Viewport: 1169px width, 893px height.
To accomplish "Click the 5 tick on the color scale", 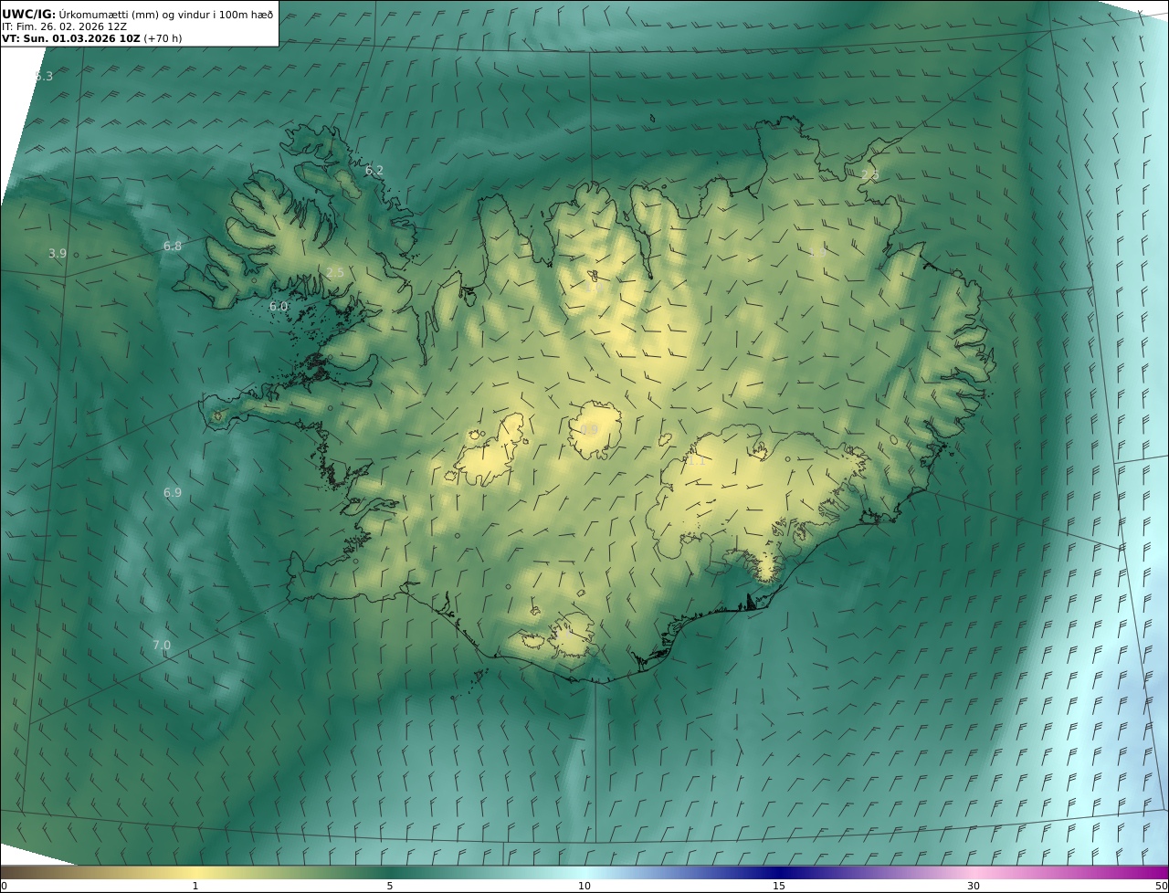I will click(390, 886).
